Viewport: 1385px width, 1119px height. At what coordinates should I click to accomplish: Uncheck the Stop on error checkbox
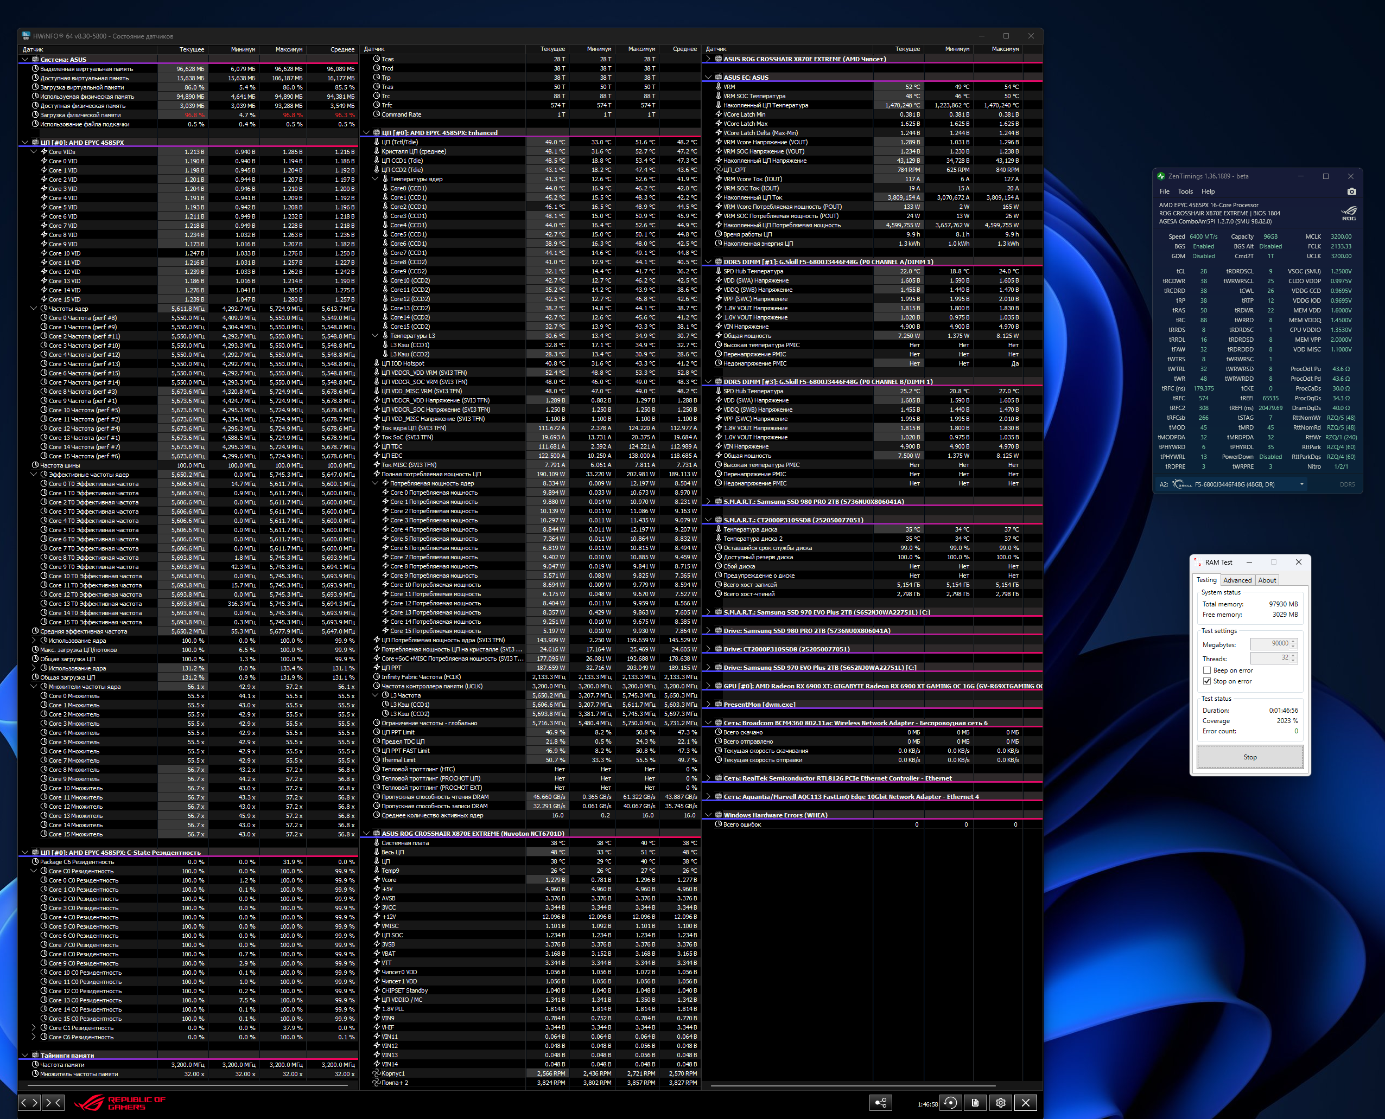[x=1206, y=681]
